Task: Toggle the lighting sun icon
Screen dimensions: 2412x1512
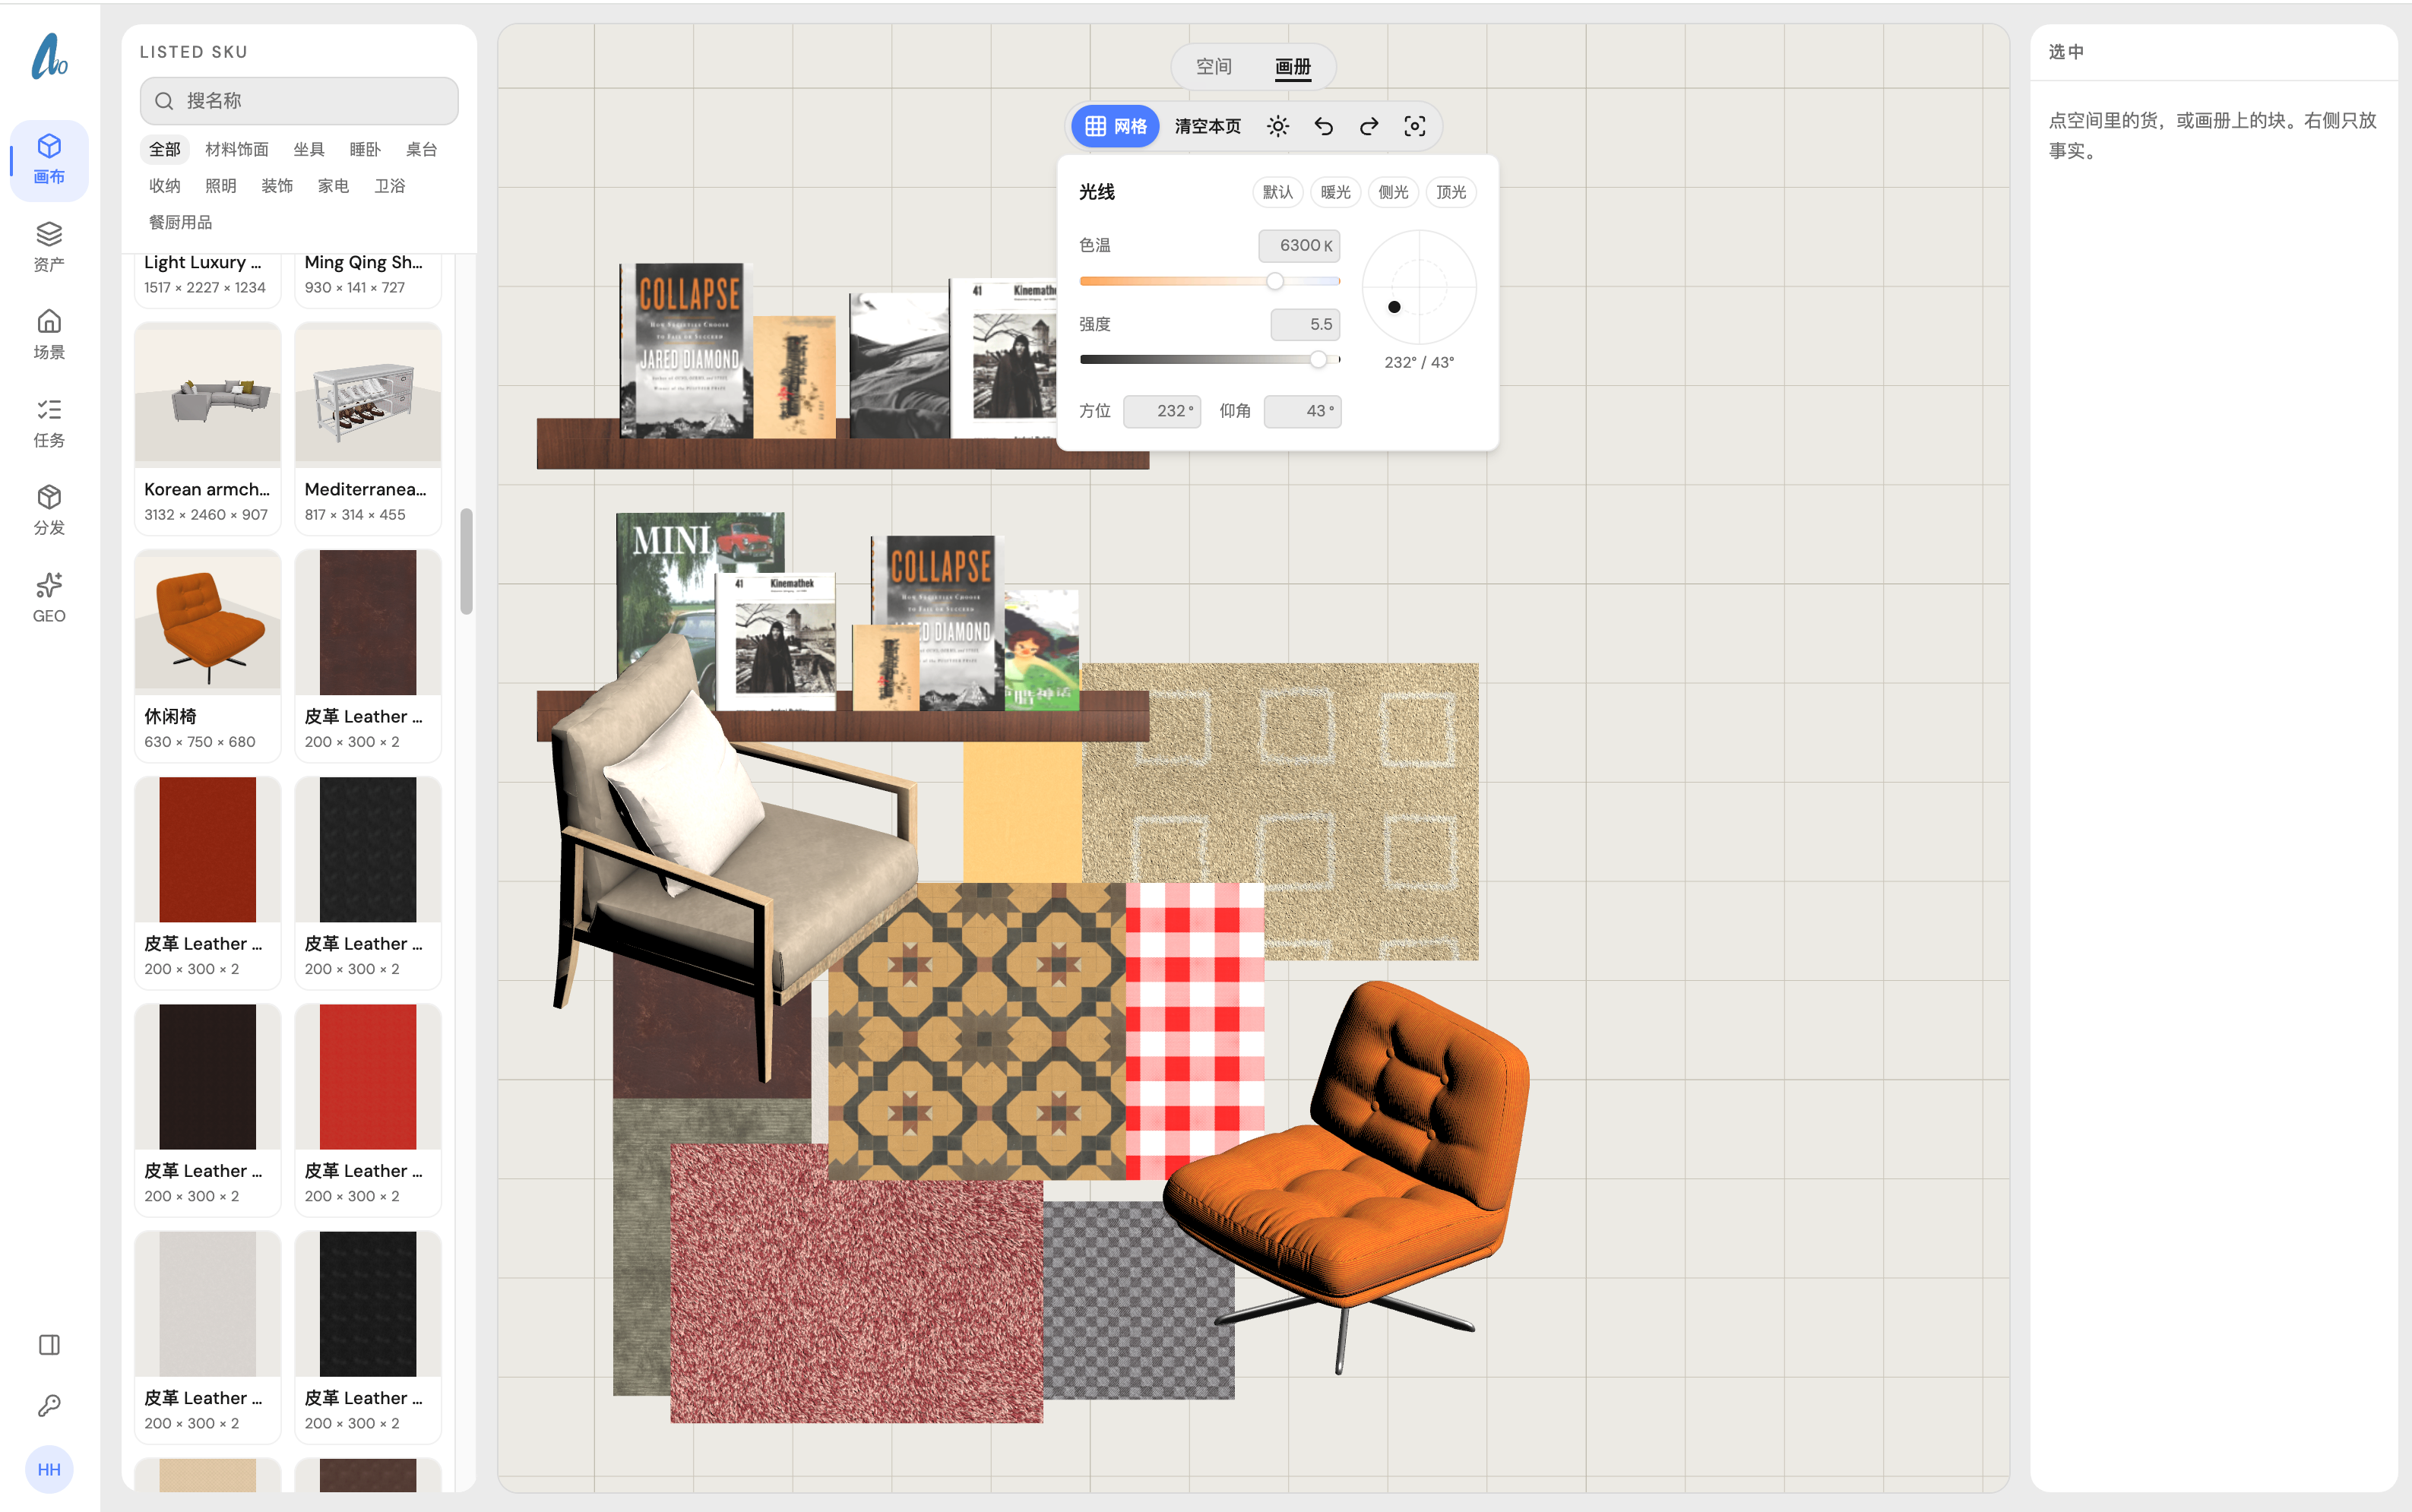Action: pyautogui.click(x=1278, y=126)
